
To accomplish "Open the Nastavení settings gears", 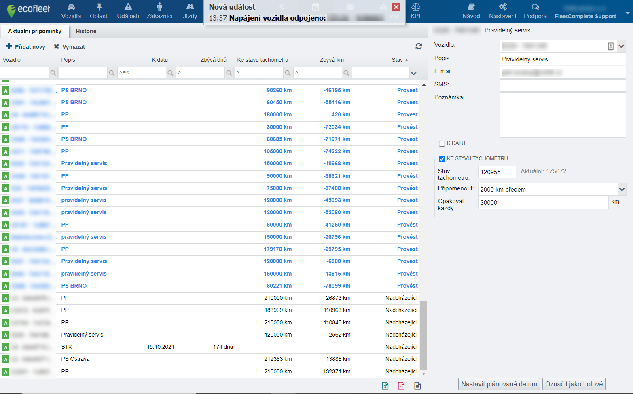I will pos(502,11).
